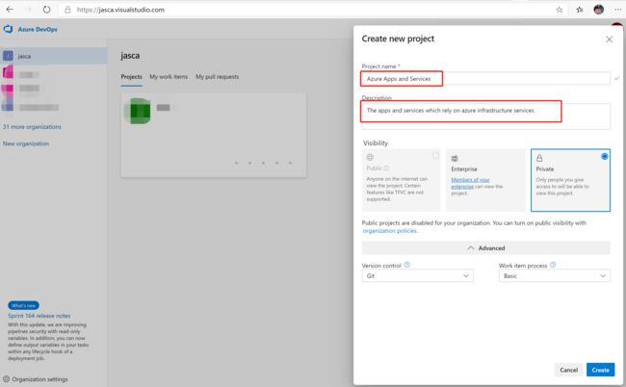Switch to the My work items tab

169,77
